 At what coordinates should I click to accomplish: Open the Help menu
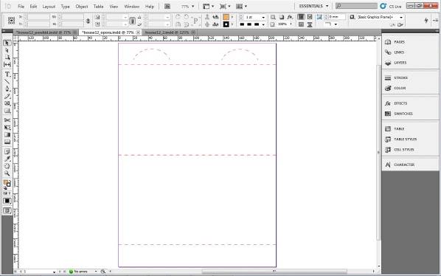150,6
